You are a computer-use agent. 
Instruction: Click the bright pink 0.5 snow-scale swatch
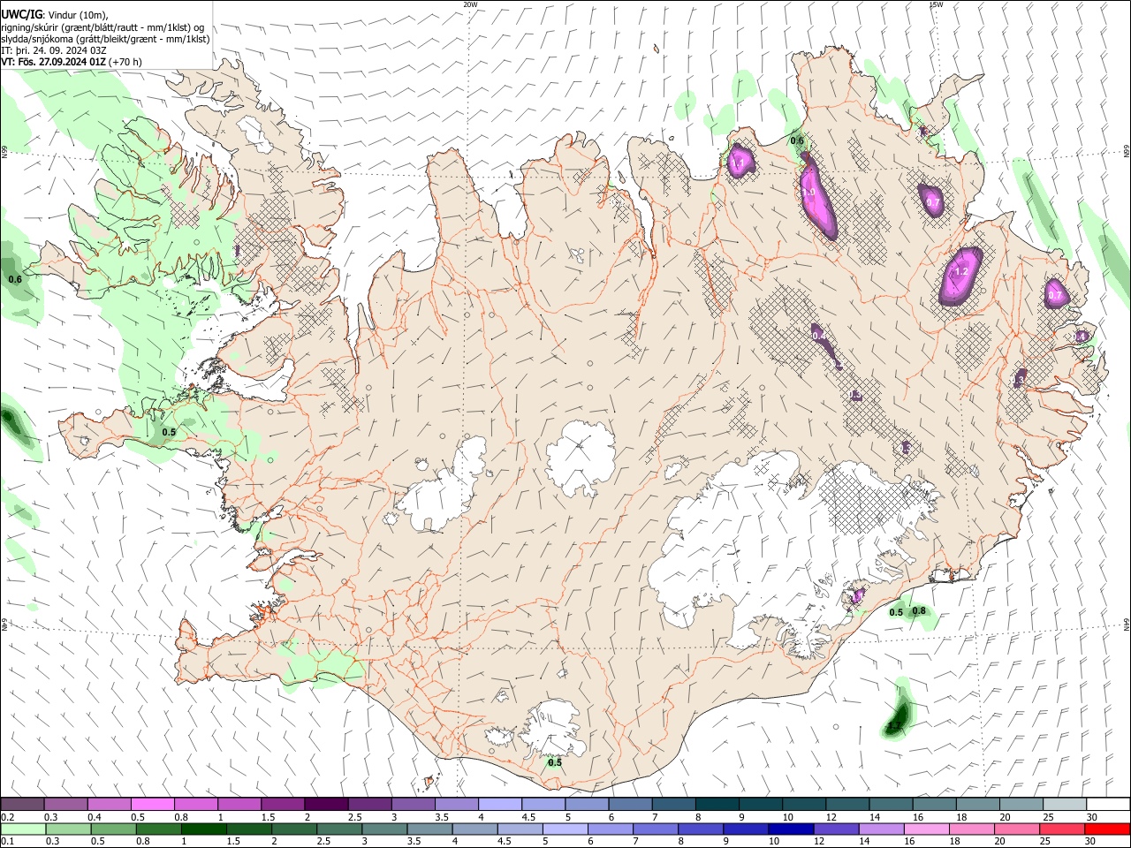point(152,804)
